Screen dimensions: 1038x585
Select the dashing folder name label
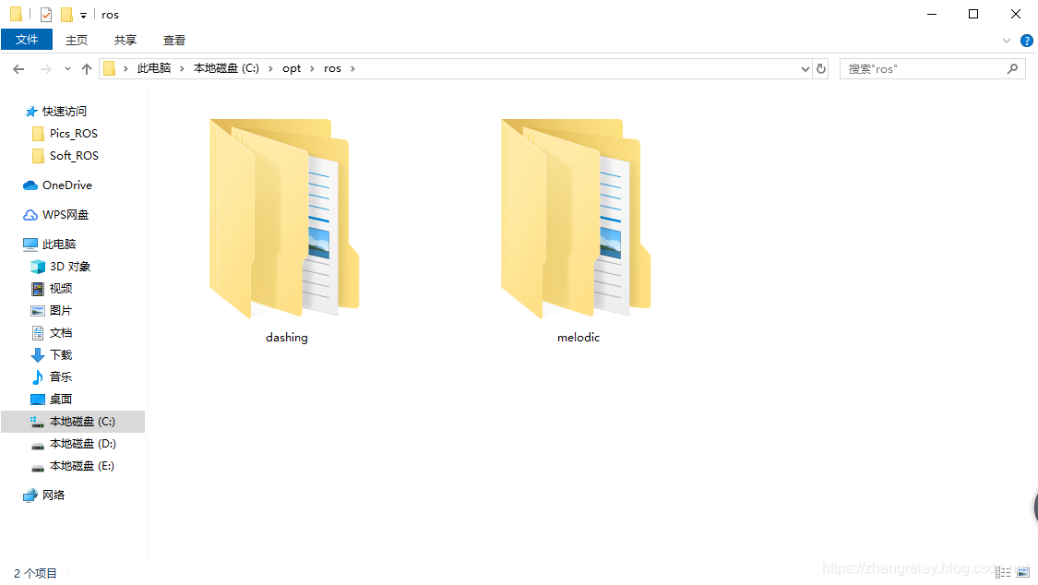(x=287, y=338)
